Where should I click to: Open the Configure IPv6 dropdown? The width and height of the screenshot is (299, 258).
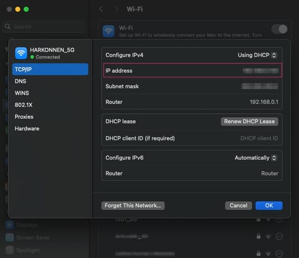(x=256, y=158)
